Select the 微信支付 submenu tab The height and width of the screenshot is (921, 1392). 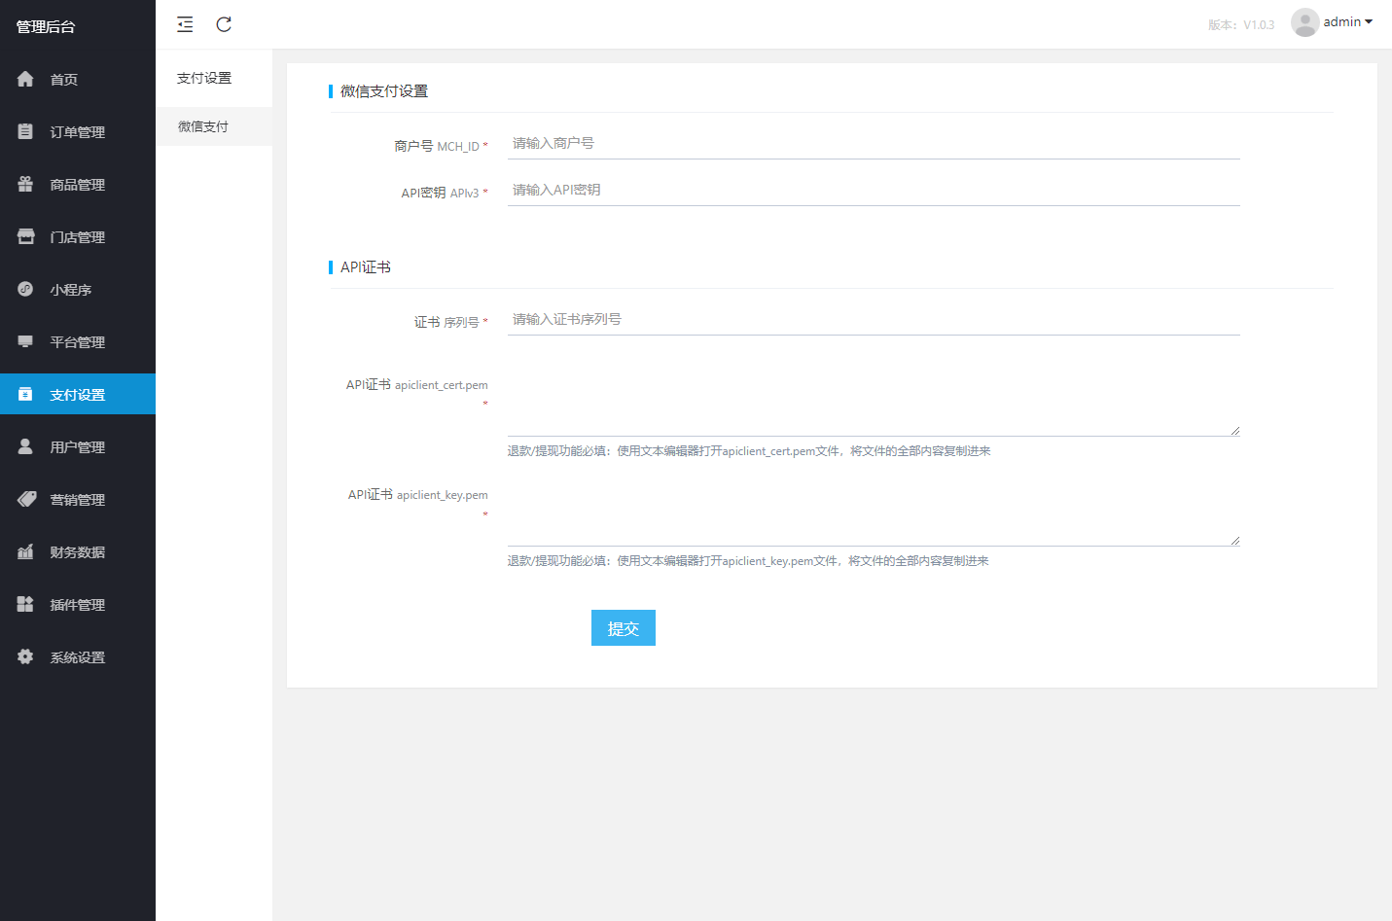(214, 126)
